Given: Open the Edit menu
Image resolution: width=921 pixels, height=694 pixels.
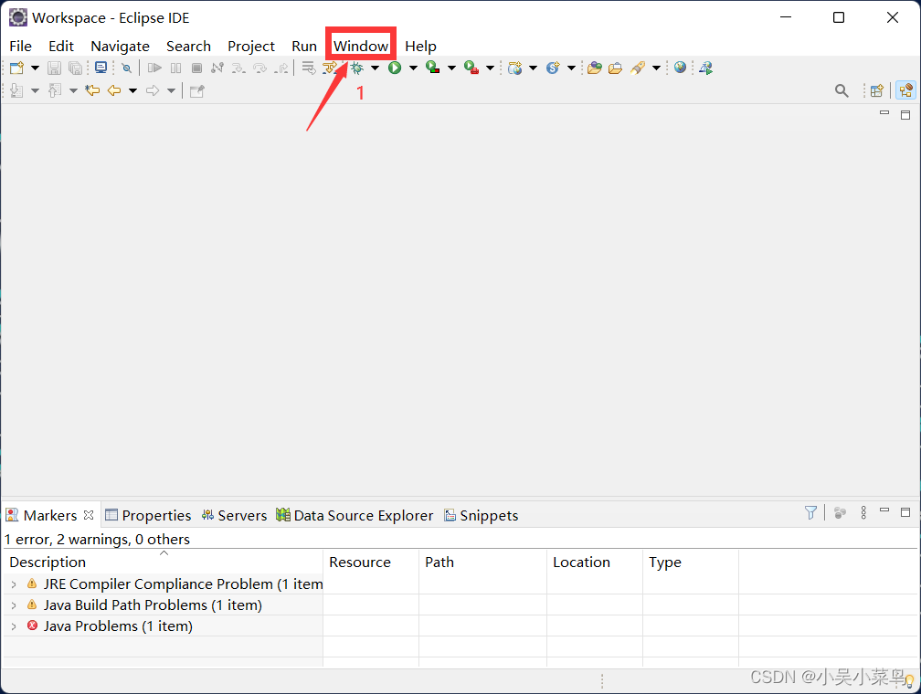Looking at the screenshot, I should click(x=61, y=46).
